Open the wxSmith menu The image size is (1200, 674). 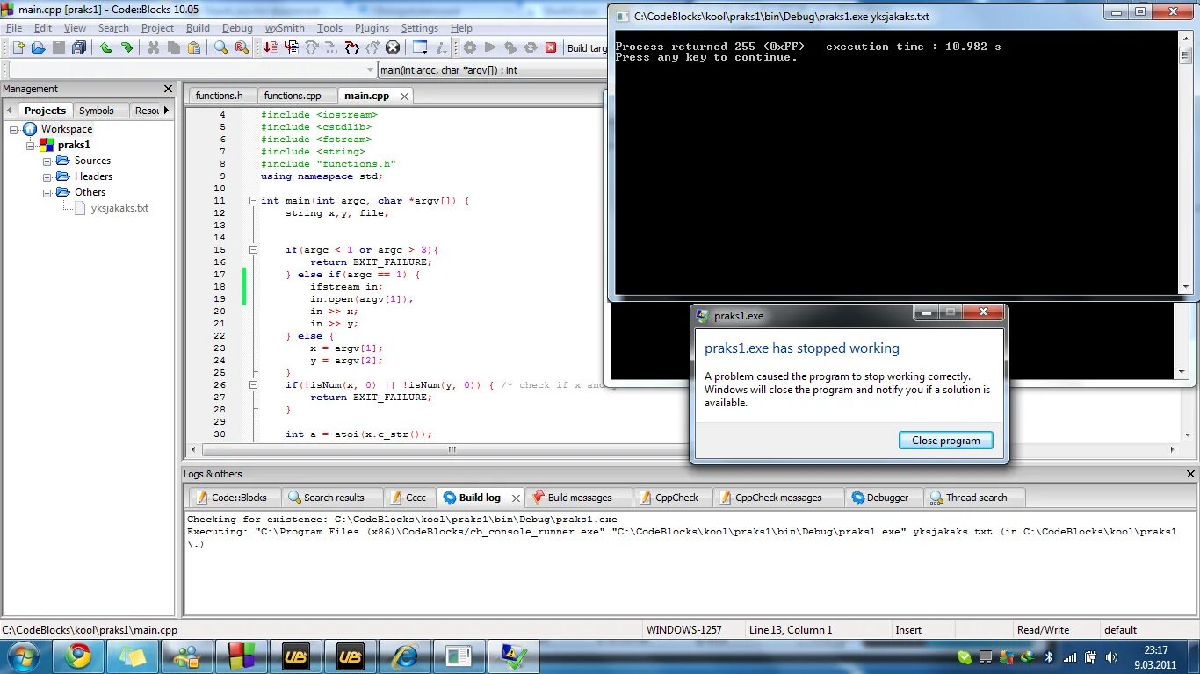pyautogui.click(x=285, y=28)
